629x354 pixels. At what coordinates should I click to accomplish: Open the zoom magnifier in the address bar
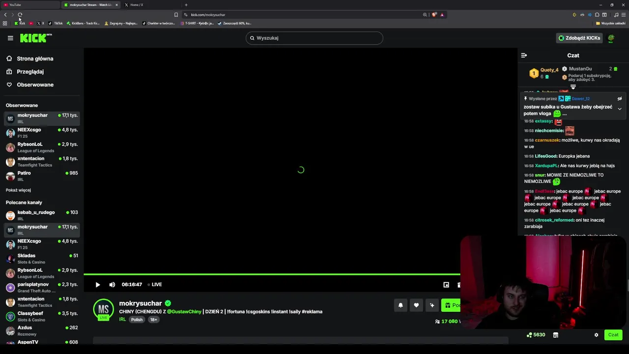pos(425,15)
